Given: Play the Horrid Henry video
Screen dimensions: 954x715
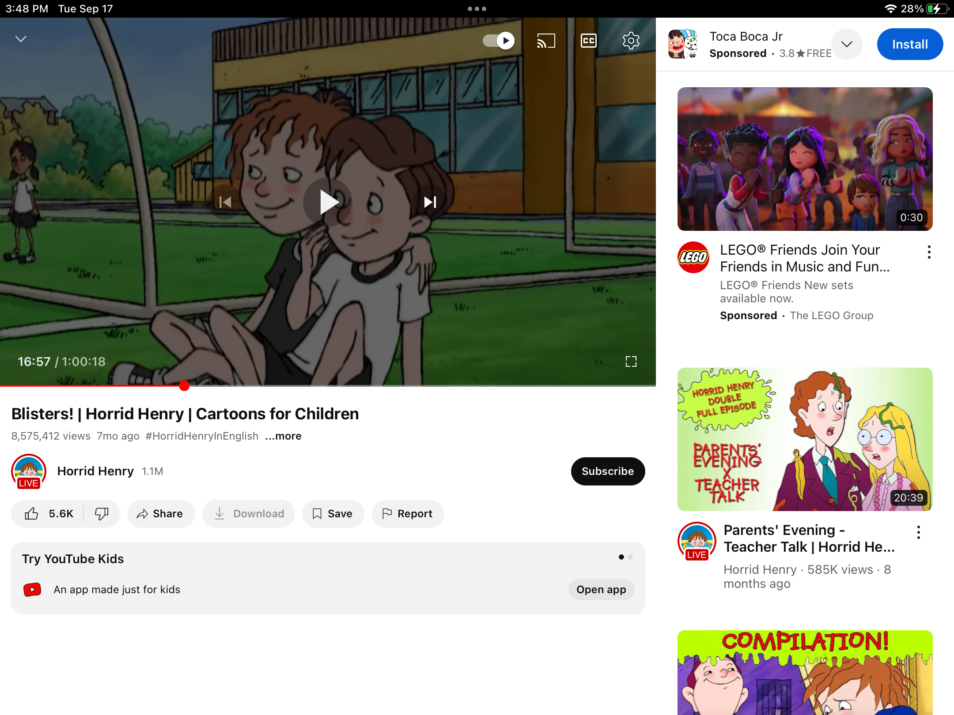Looking at the screenshot, I should pyautogui.click(x=328, y=202).
